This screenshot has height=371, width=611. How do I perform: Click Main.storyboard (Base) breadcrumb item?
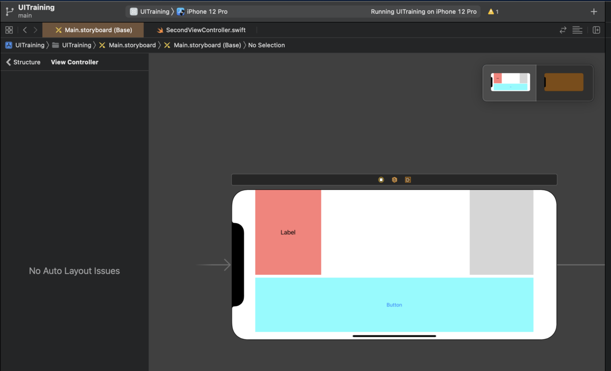(x=202, y=45)
